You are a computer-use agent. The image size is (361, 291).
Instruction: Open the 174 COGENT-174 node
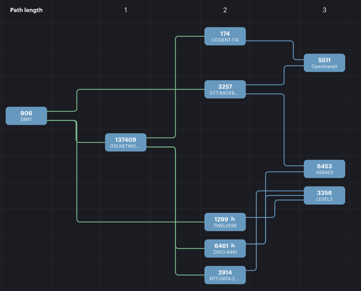coord(225,36)
